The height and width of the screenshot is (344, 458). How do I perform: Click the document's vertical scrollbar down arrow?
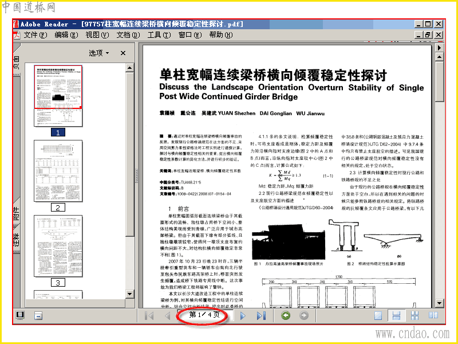pyautogui.click(x=439, y=303)
